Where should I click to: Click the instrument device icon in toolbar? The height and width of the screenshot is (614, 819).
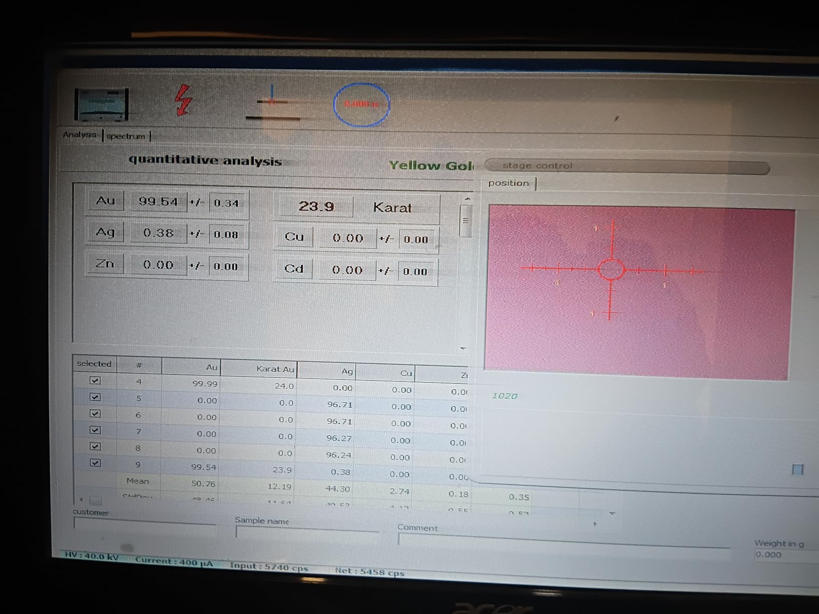(x=101, y=104)
